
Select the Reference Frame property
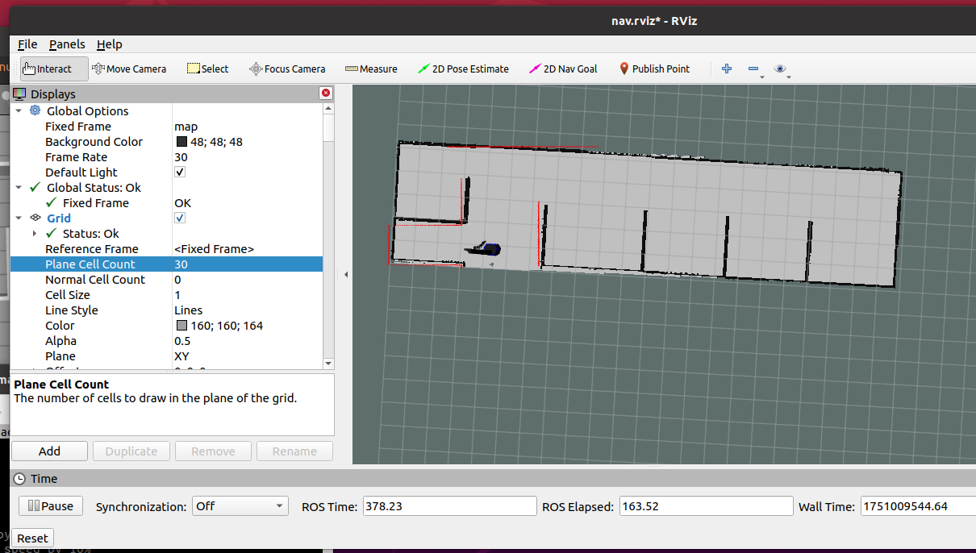click(166, 248)
